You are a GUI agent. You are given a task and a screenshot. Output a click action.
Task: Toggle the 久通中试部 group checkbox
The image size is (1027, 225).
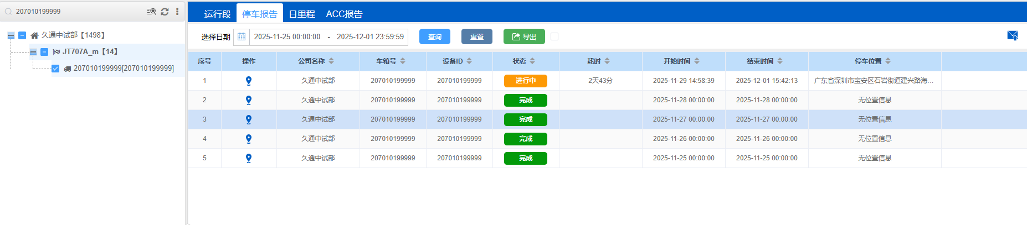click(22, 35)
